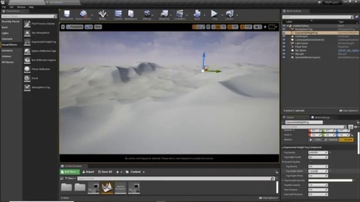Toggle visibility of SphereReflectionCapture actor

(284, 57)
